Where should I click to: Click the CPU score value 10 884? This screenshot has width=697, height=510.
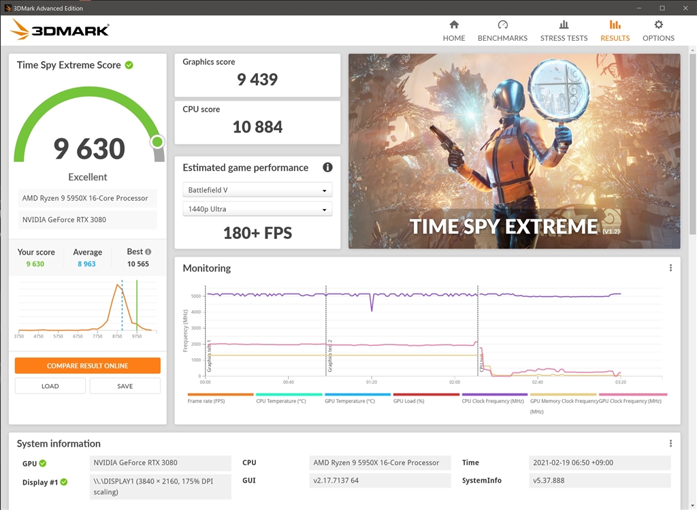[257, 127]
